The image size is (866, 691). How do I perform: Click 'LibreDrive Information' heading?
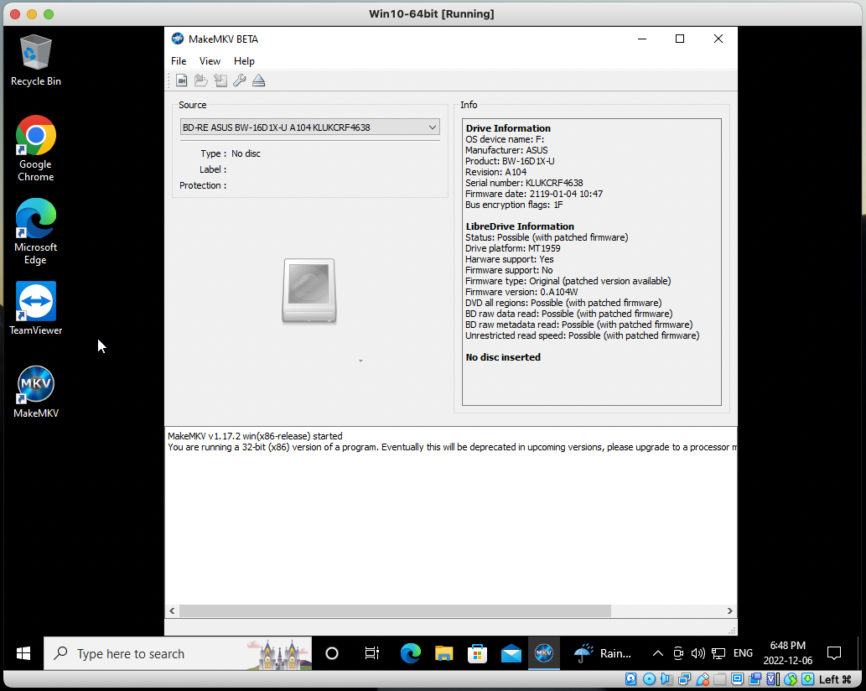[520, 226]
